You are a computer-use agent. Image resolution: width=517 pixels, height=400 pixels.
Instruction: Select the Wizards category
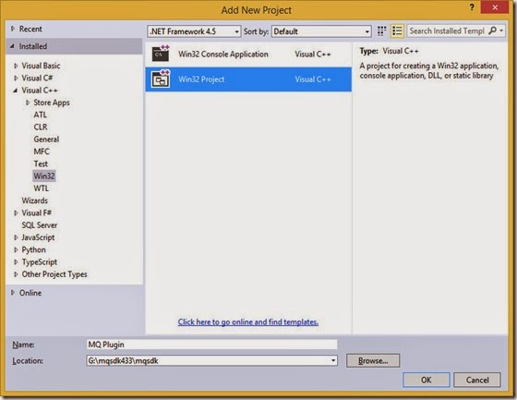[x=35, y=200]
